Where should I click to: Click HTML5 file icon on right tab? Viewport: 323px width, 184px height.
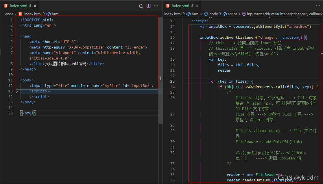[168, 6]
